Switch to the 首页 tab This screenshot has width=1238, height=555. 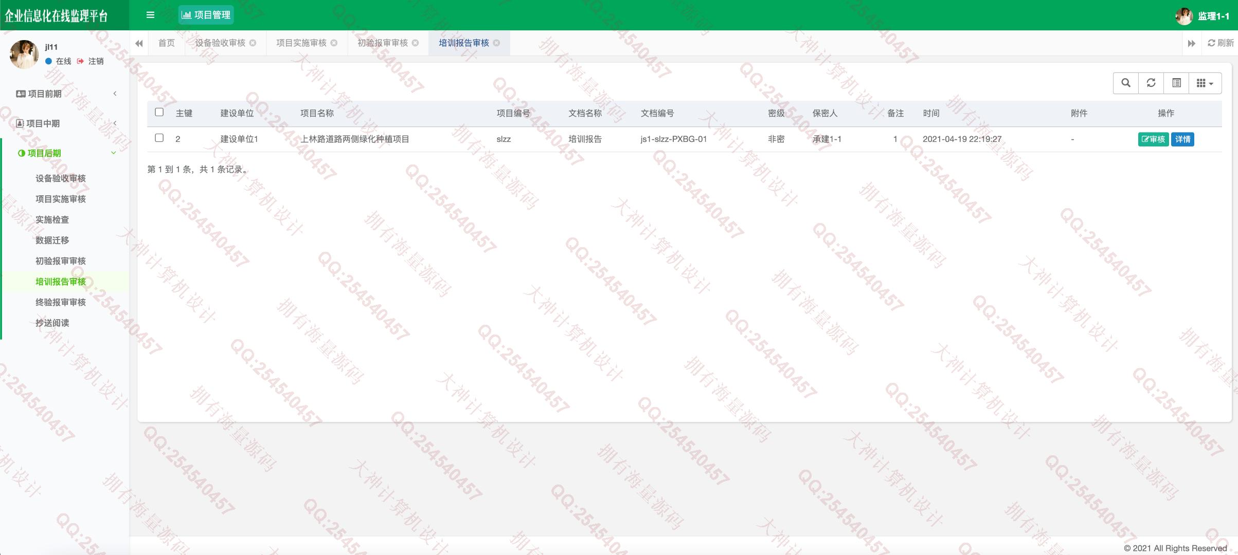(167, 43)
